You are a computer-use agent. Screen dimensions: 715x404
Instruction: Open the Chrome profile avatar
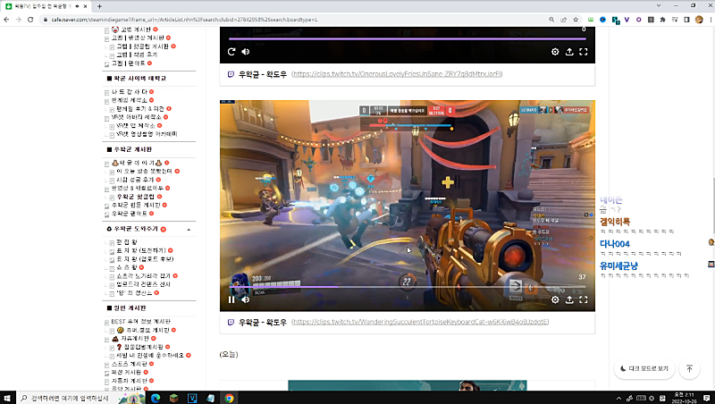[699, 20]
